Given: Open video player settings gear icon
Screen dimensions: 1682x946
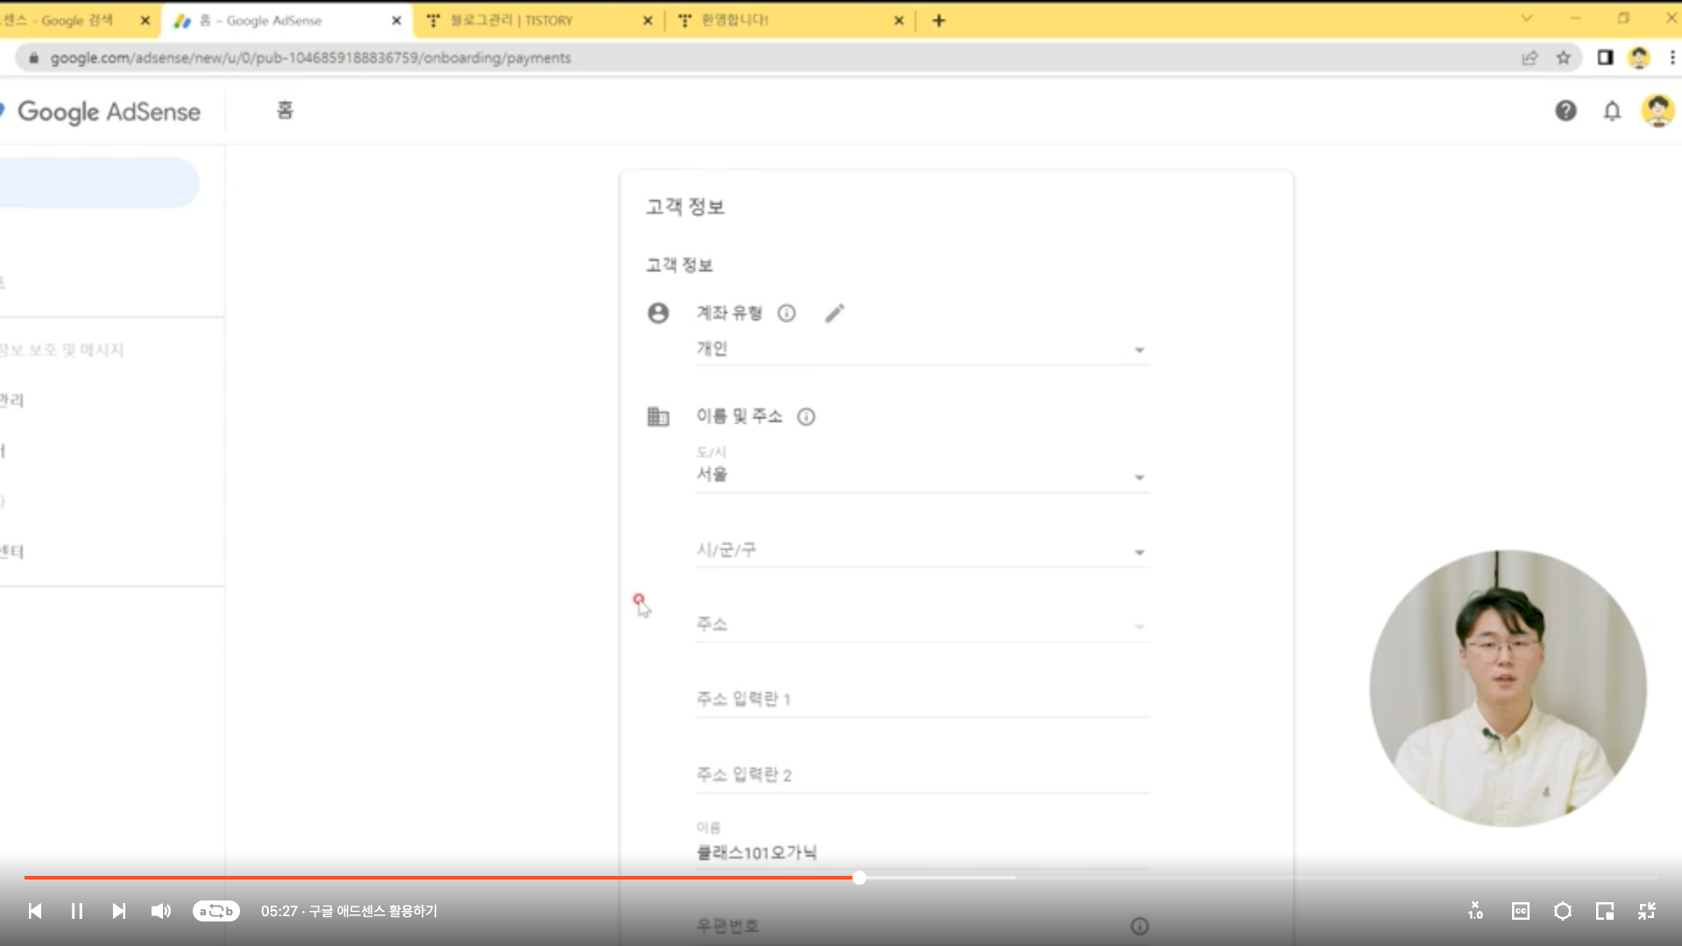Looking at the screenshot, I should coord(1562,911).
